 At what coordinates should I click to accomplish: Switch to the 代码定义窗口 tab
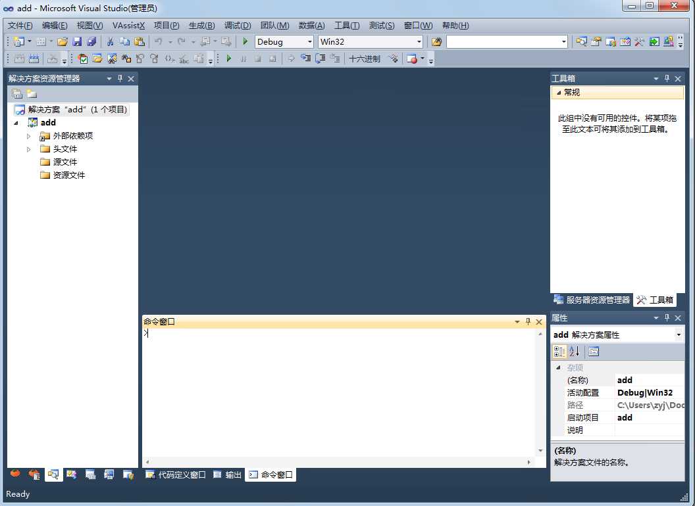[176, 474]
